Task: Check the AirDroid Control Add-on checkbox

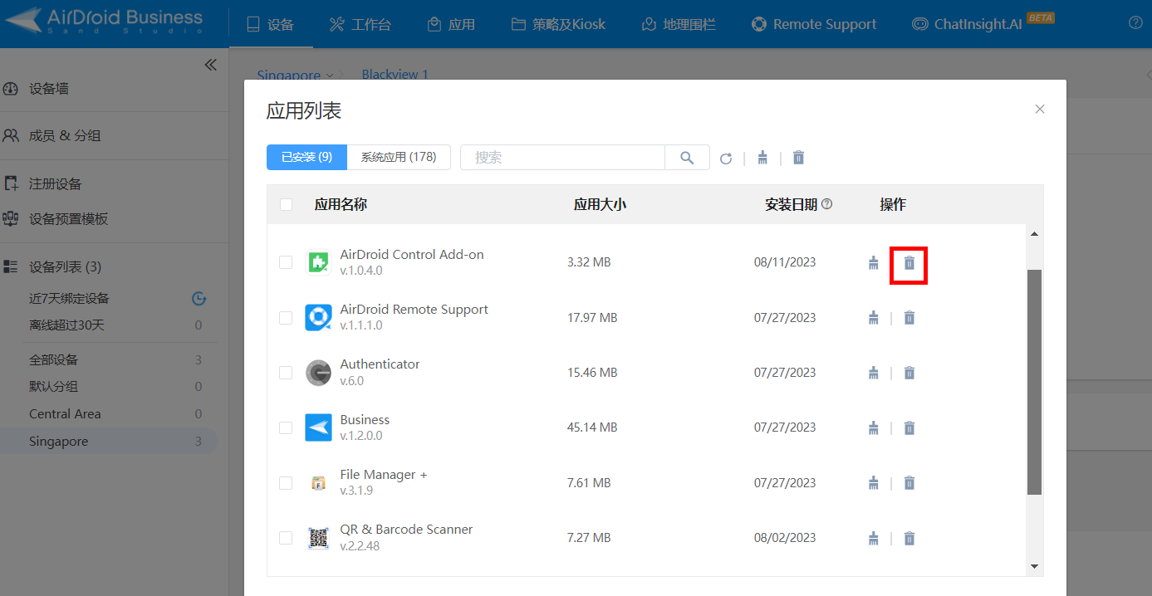Action: (x=286, y=262)
